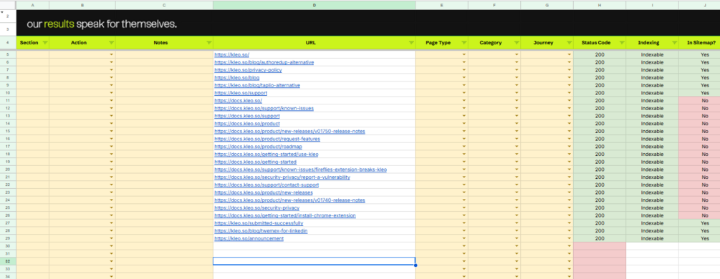
Task: Open the report-a-vulnerability docs link
Action: tap(282, 177)
